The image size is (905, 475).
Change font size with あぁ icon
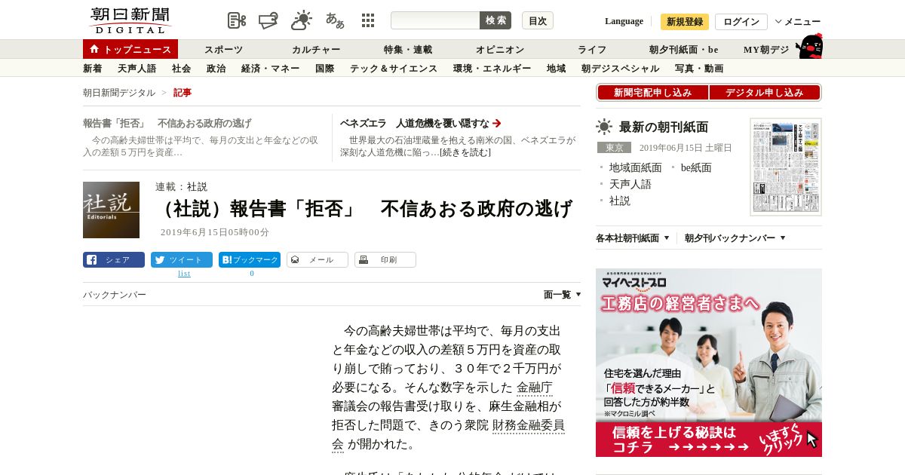(335, 20)
